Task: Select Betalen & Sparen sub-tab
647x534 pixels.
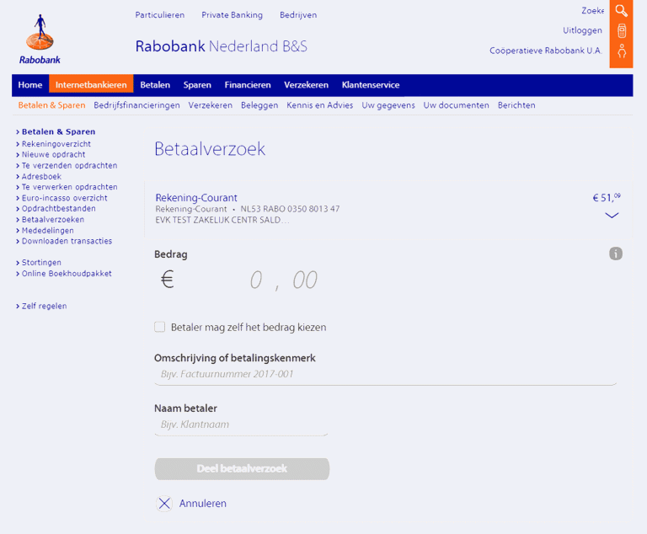Action: pyautogui.click(x=51, y=105)
